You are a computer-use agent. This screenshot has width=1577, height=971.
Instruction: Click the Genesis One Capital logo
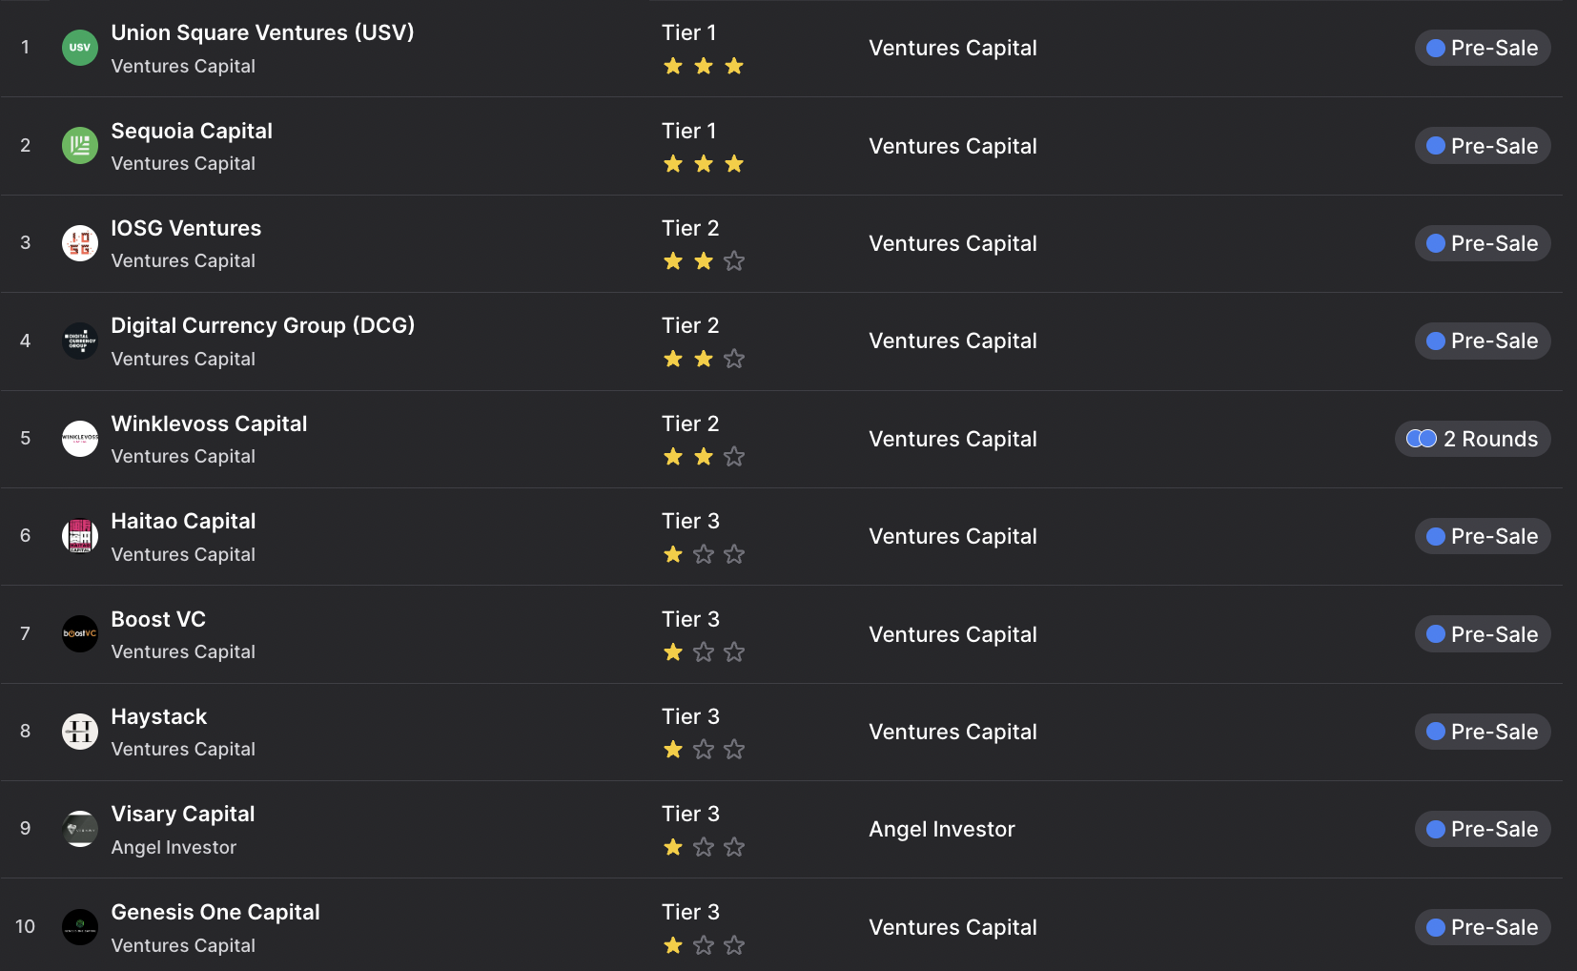[80, 927]
